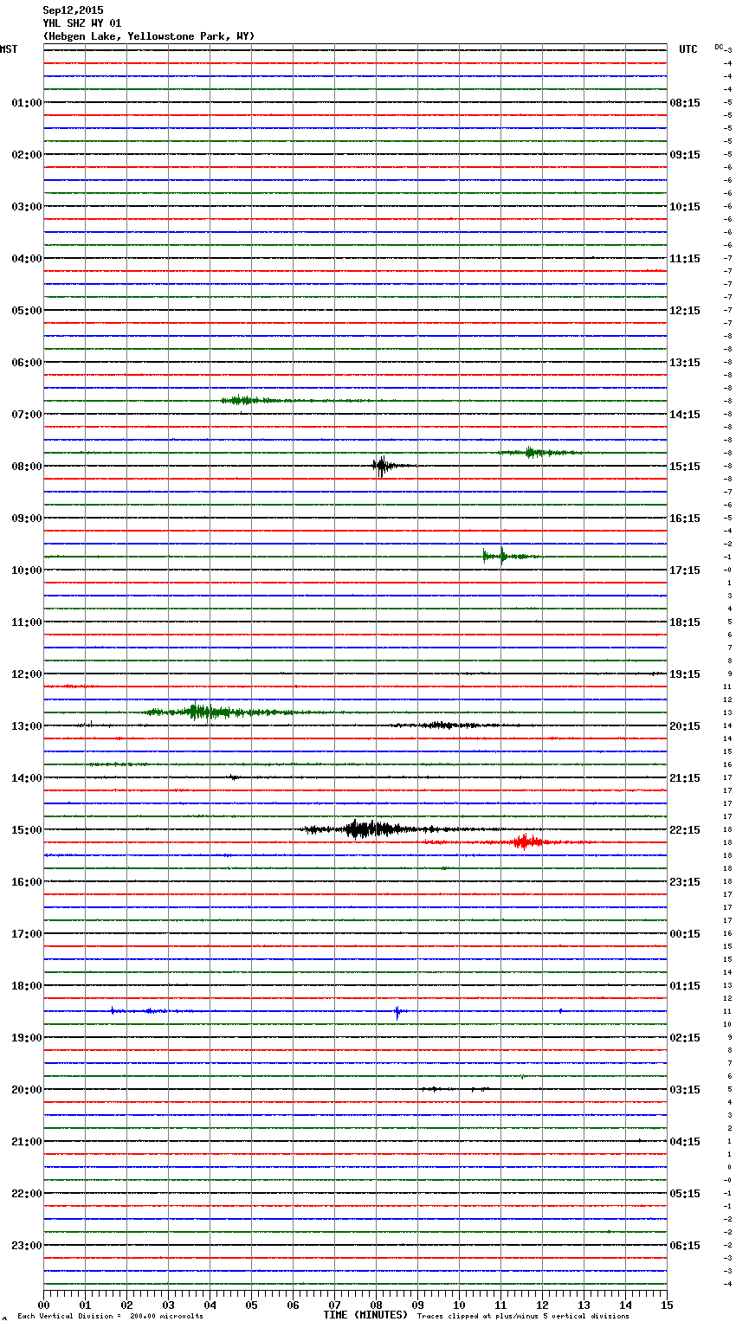Click the Sep12,2015 date header
The width and height of the screenshot is (736, 1328).
pyautogui.click(x=73, y=10)
